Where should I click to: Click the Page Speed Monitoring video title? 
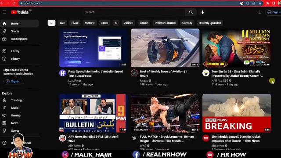[x=96, y=74]
